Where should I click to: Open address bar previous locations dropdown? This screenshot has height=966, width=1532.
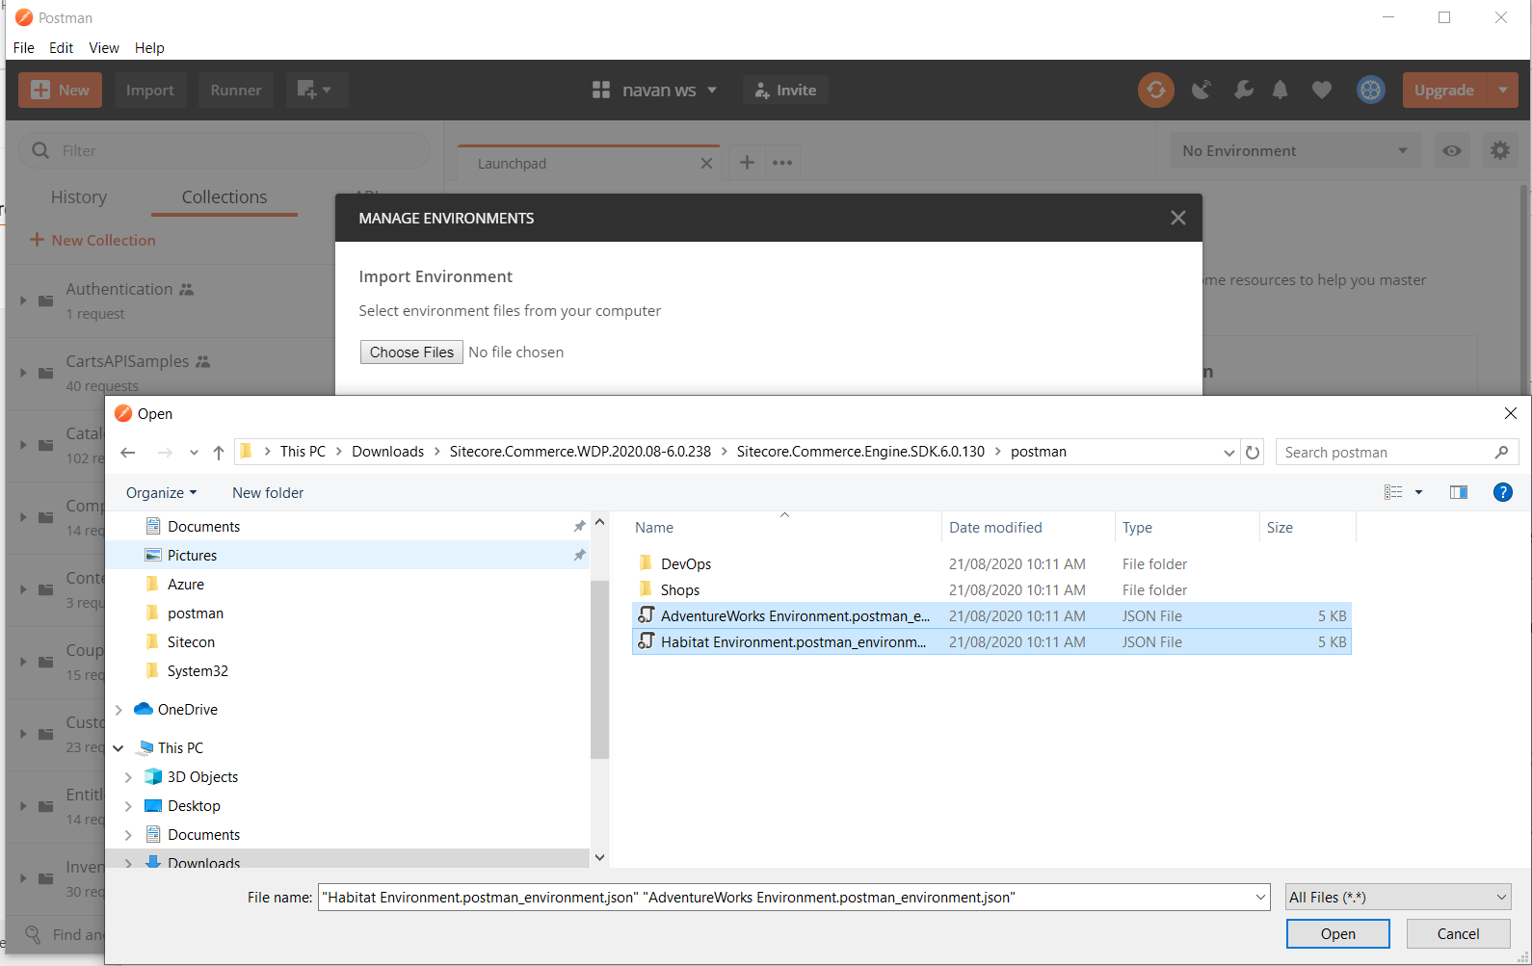1228,452
